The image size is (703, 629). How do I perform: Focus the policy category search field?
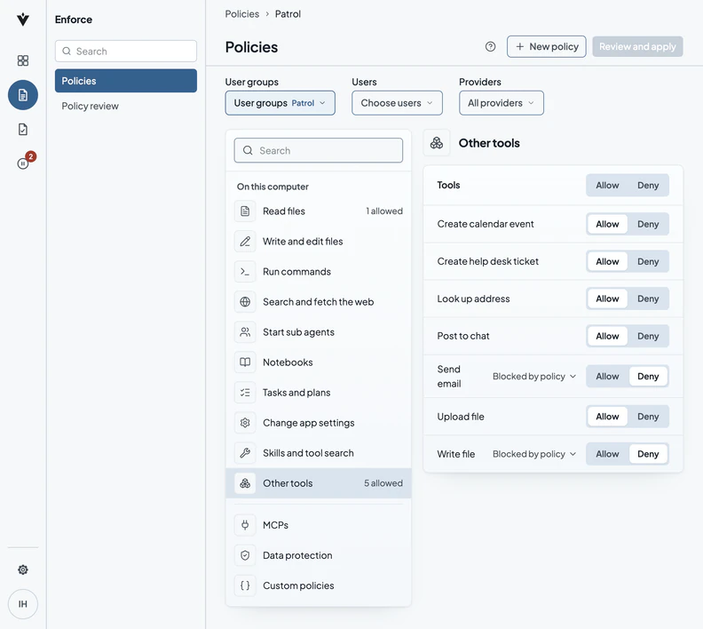click(319, 150)
